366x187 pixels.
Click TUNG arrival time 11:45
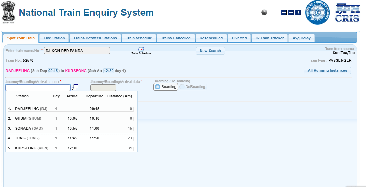pos(72,138)
